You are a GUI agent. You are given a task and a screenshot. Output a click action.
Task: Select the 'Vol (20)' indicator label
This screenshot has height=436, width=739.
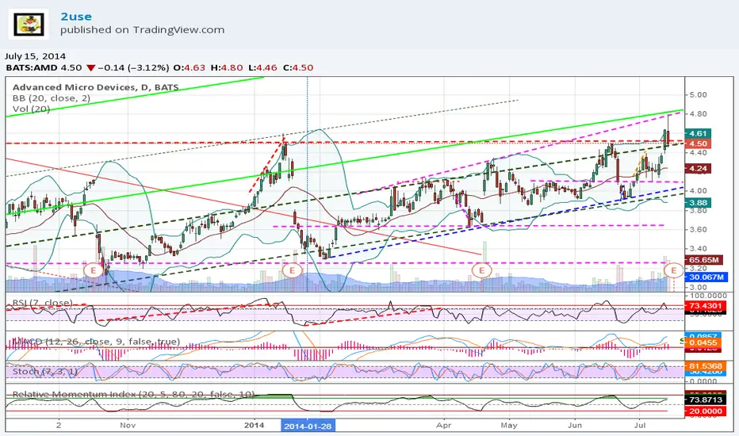click(32, 109)
